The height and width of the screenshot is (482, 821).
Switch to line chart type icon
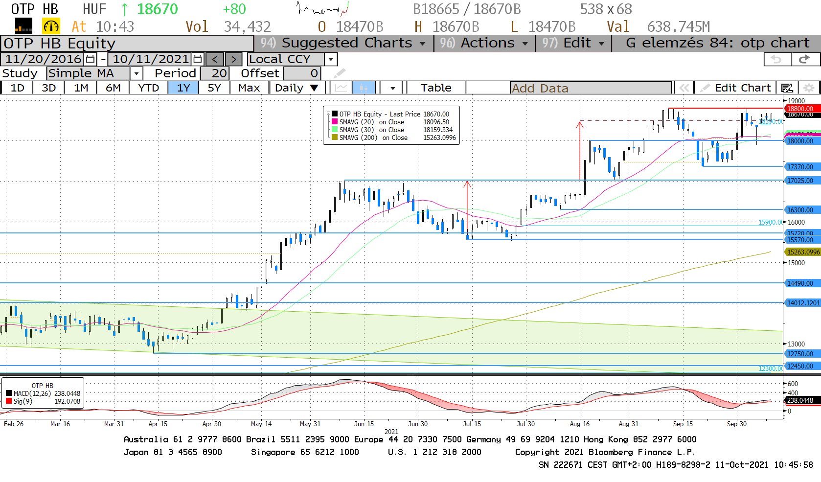click(x=341, y=88)
